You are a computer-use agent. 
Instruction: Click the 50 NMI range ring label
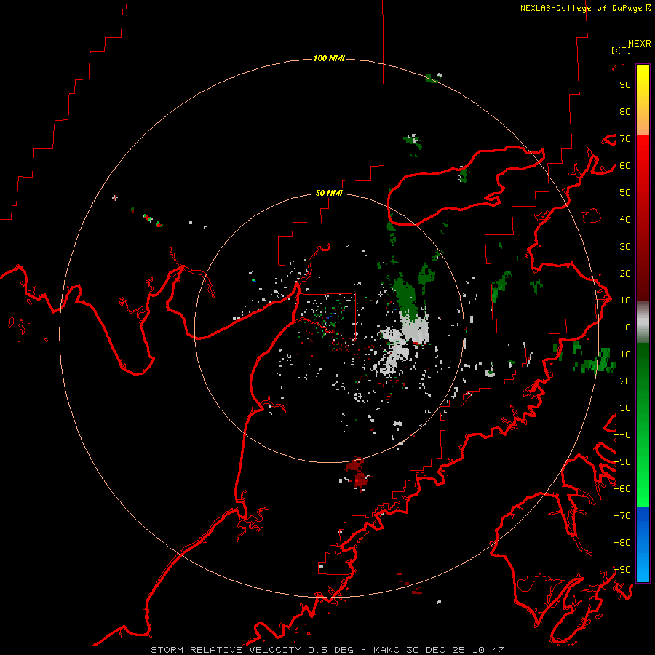coord(329,193)
